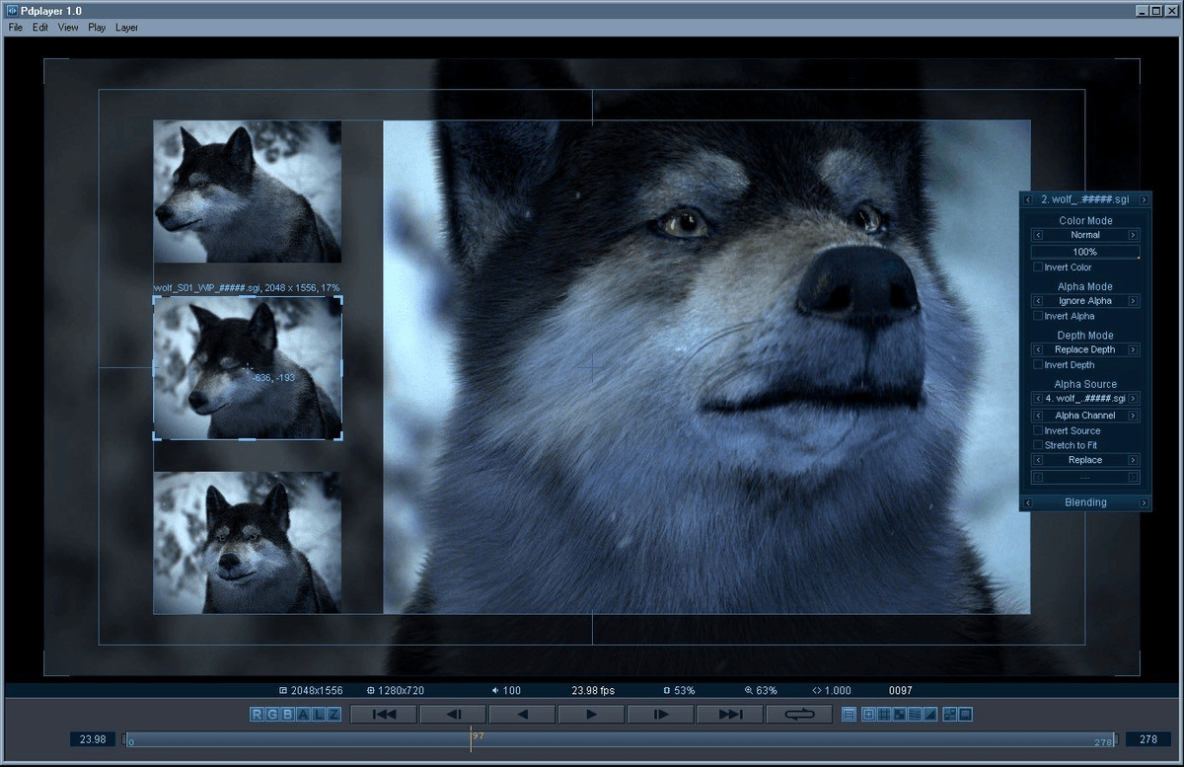Enable the Invert Color checkbox
1184x767 pixels.
[1038, 268]
